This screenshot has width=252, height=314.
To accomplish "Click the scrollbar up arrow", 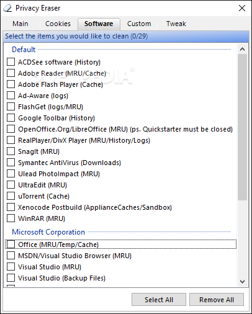I will coord(242,49).
